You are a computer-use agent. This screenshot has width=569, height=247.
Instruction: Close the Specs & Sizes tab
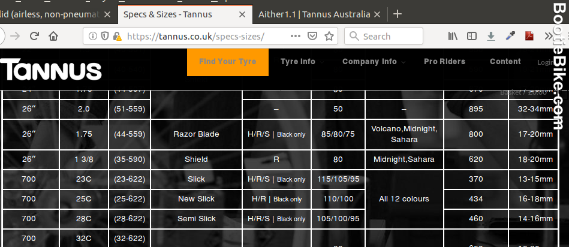242,14
